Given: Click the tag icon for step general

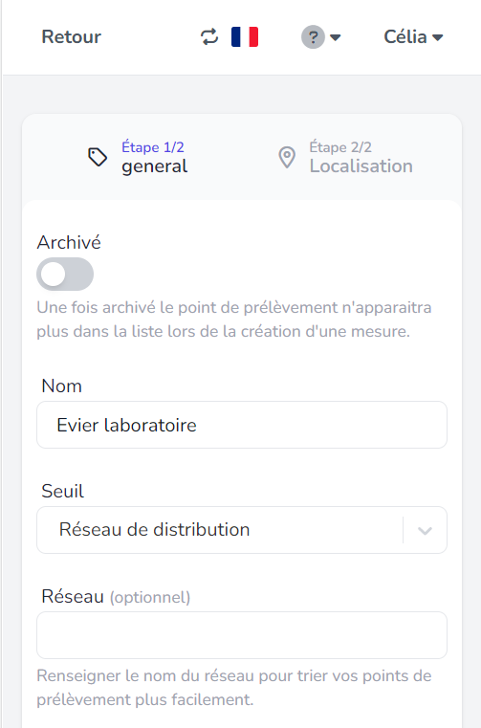Looking at the screenshot, I should coord(98,158).
